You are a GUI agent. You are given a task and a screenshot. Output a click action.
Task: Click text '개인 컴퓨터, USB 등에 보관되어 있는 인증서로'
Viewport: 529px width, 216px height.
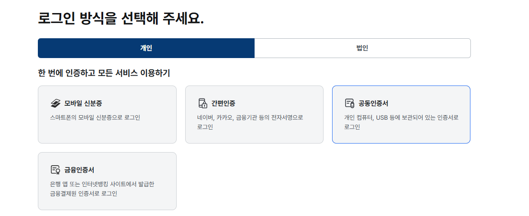[401, 117]
